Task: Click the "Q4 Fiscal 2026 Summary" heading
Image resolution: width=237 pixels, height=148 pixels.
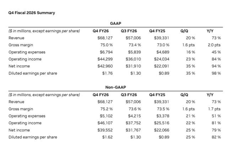Action: coord(32,13)
